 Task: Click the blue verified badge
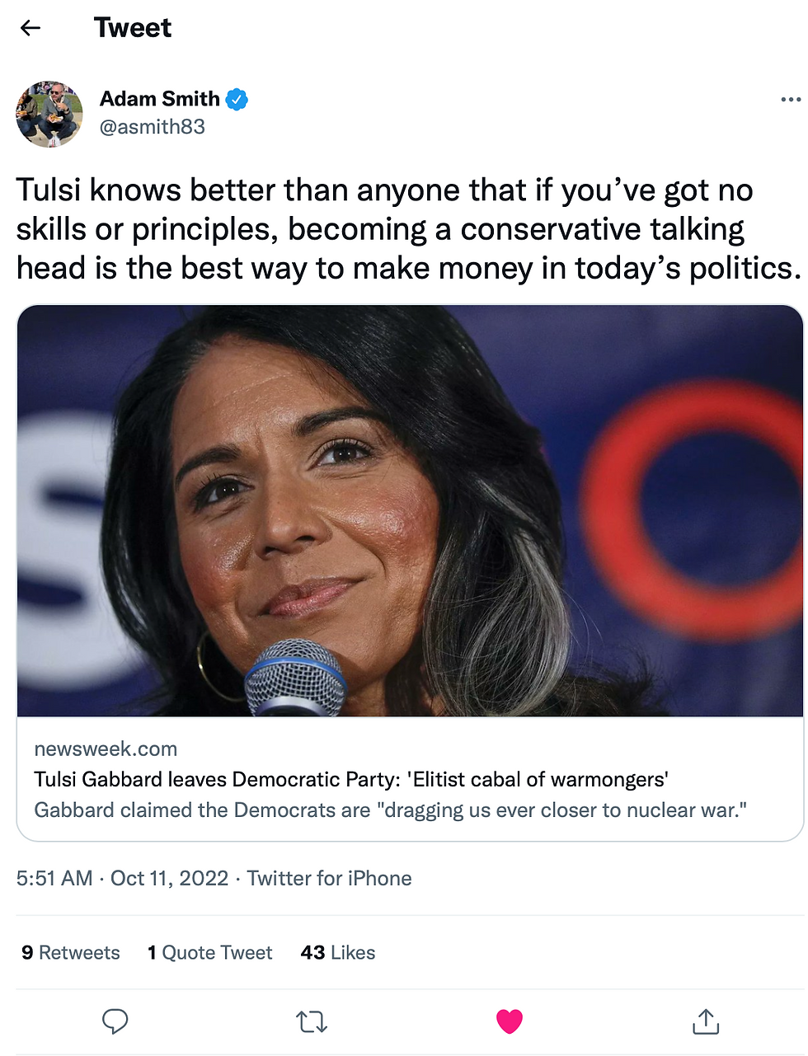pyautogui.click(x=237, y=100)
